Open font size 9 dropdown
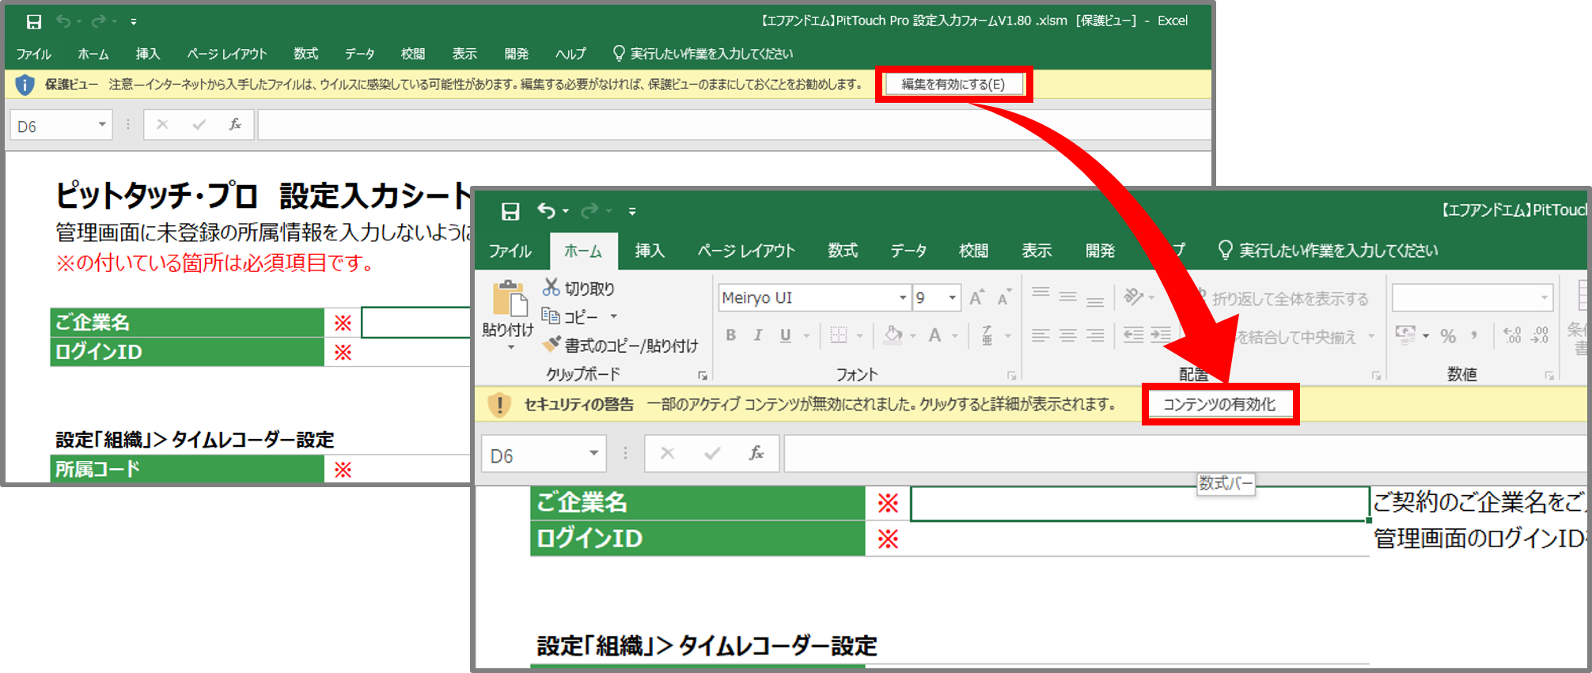 (953, 298)
